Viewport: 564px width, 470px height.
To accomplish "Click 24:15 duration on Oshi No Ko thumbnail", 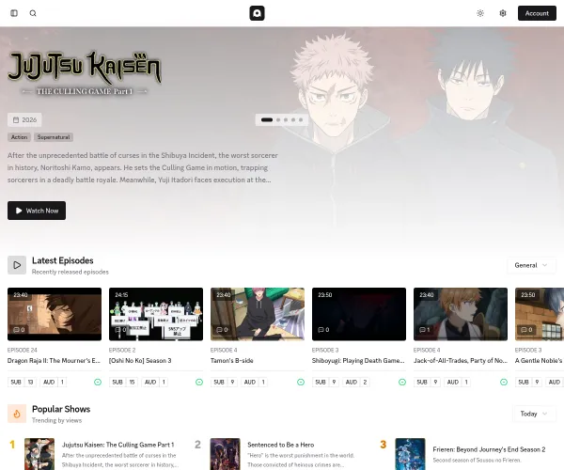I will pos(121,295).
